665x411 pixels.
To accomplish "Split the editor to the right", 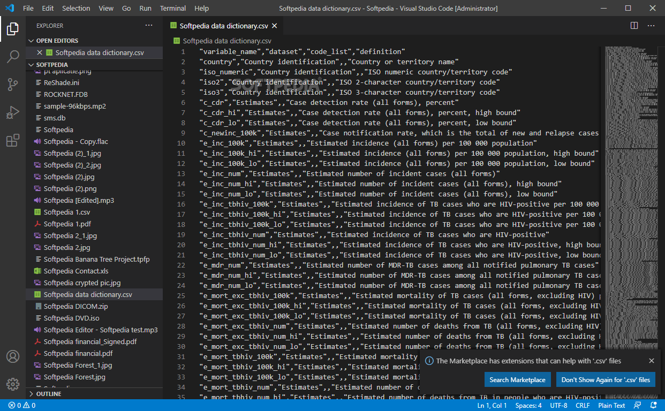I will 634,25.
